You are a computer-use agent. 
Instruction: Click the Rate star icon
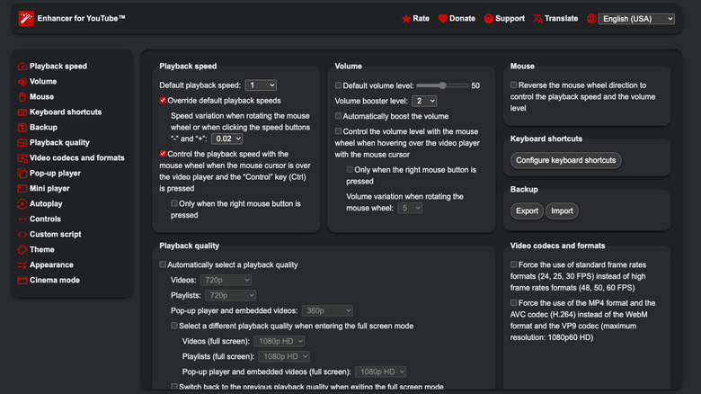(407, 18)
